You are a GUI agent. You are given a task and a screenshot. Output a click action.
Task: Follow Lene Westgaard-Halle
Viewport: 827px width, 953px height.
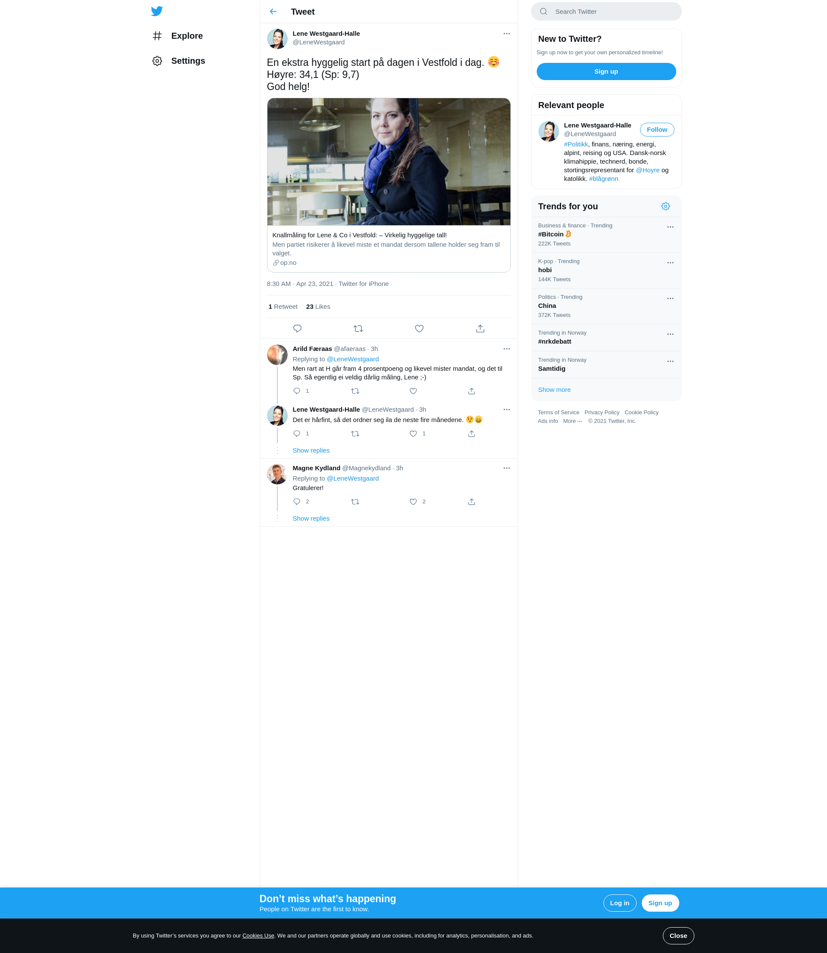point(657,130)
